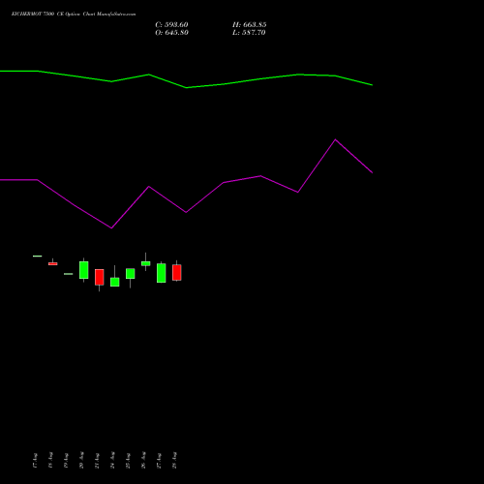Click the peak of the purple line
484x484 pixels.
[335, 139]
